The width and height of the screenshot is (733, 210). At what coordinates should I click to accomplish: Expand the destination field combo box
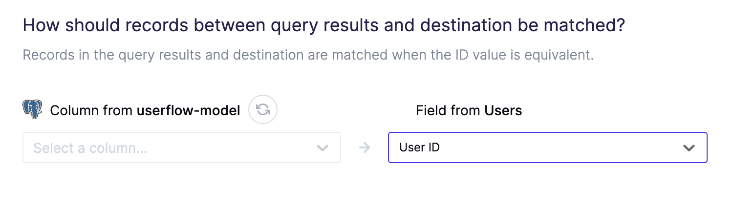click(x=548, y=147)
